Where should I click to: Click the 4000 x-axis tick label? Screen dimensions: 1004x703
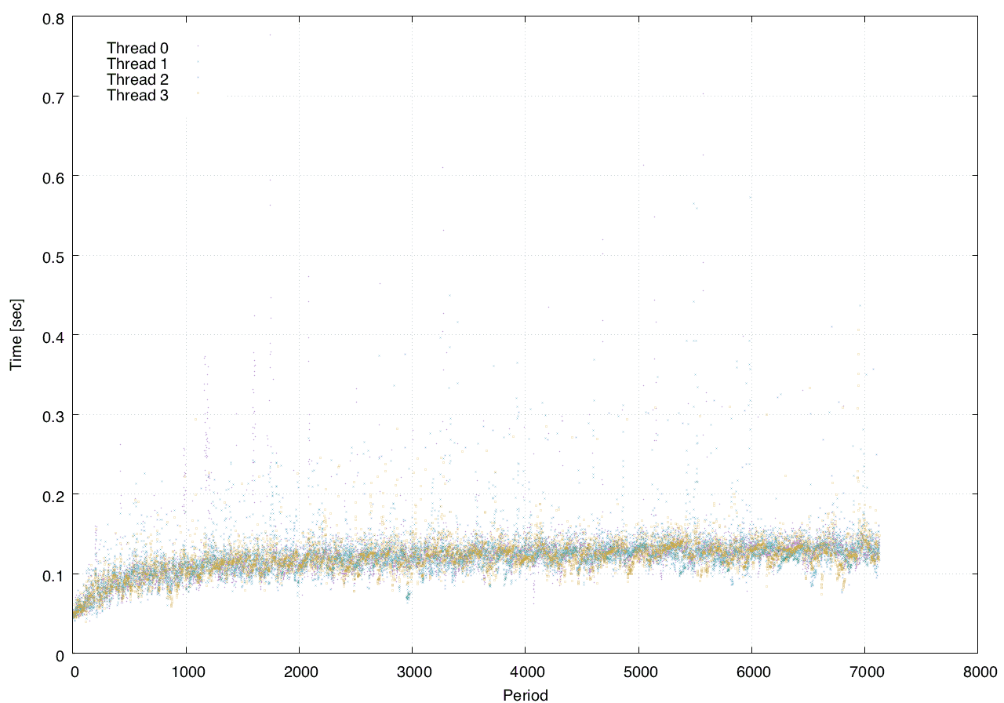(525, 672)
